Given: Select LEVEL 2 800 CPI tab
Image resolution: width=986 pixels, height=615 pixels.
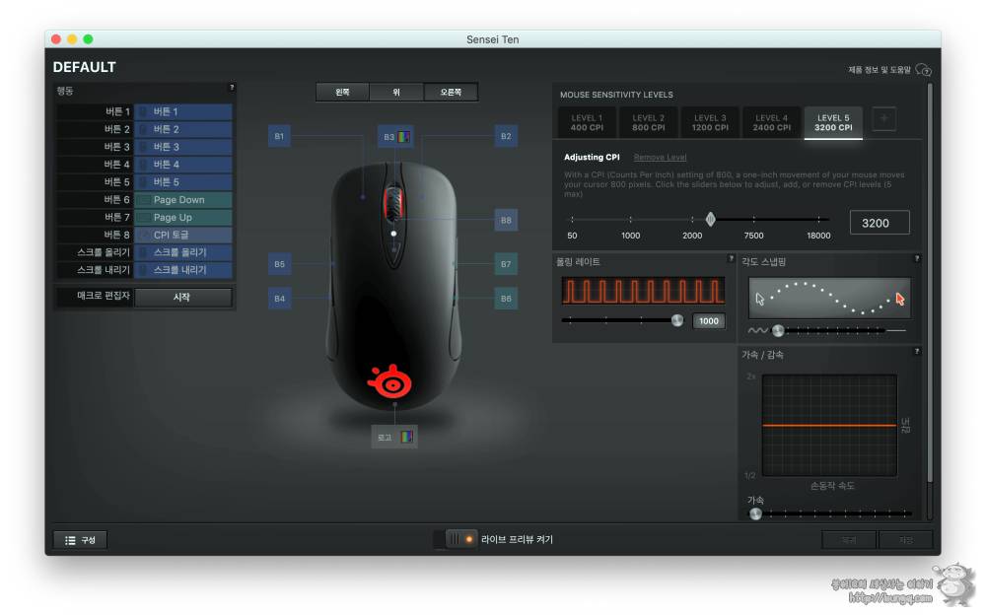Looking at the screenshot, I should (649, 122).
